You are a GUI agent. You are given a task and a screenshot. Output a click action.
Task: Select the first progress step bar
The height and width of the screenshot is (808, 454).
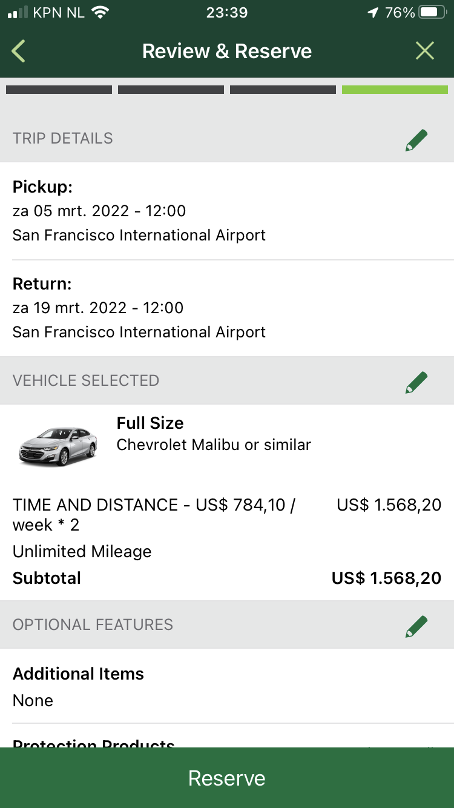pos(59,90)
